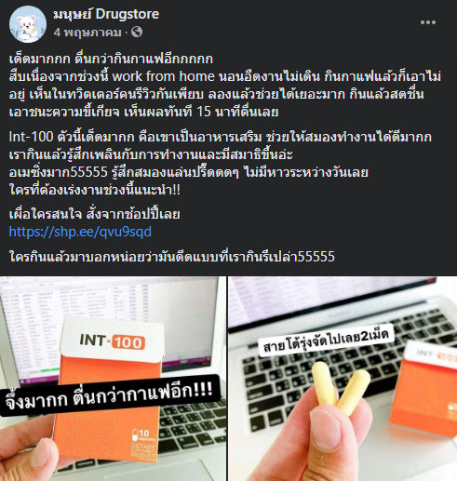The height and width of the screenshot is (481, 457).
Task: Open the shp.ee/qvu9sqd Shopee link
Action: click(80, 232)
